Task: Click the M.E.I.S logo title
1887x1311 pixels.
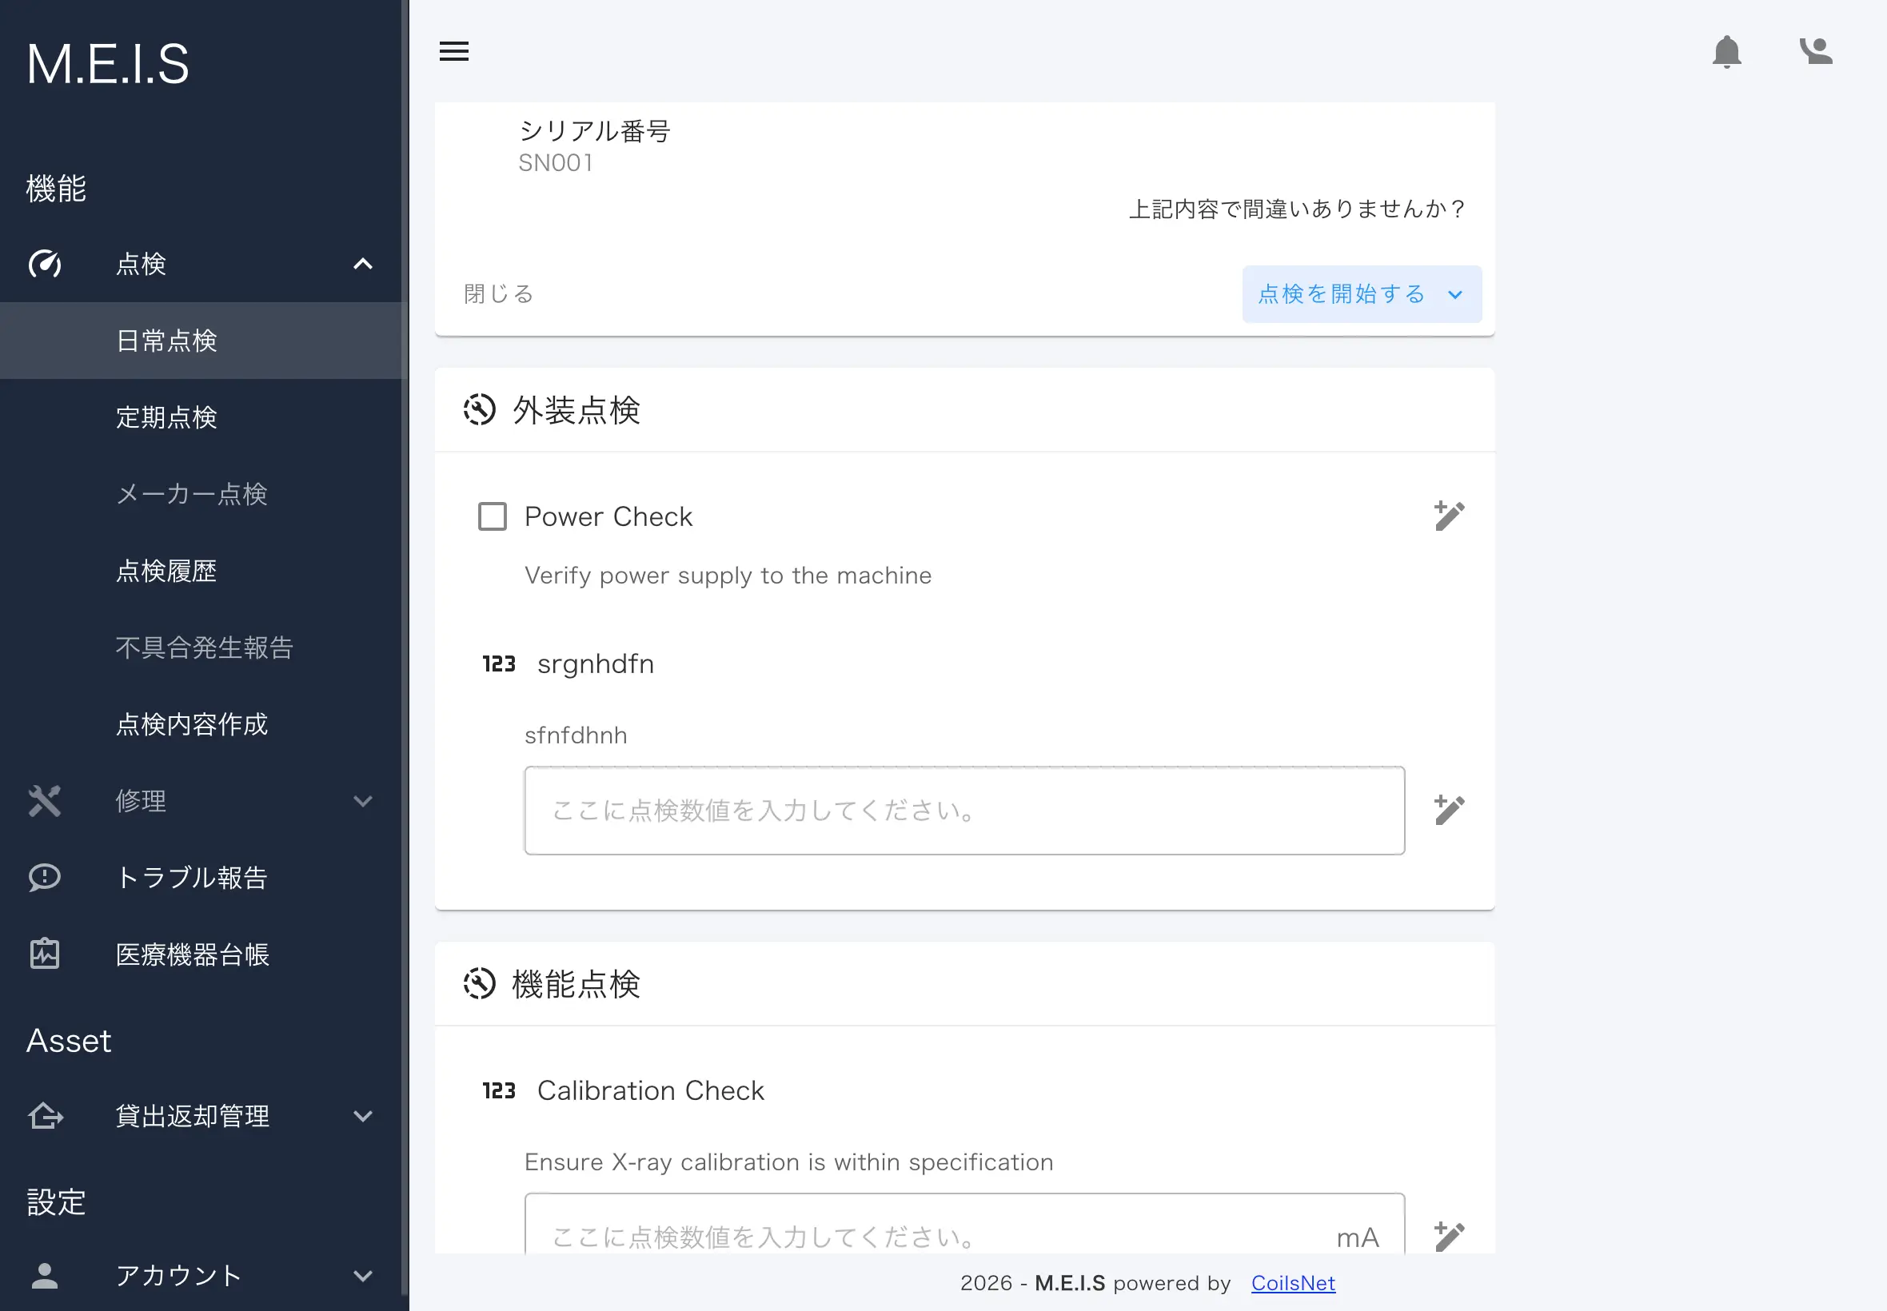Action: (x=108, y=64)
